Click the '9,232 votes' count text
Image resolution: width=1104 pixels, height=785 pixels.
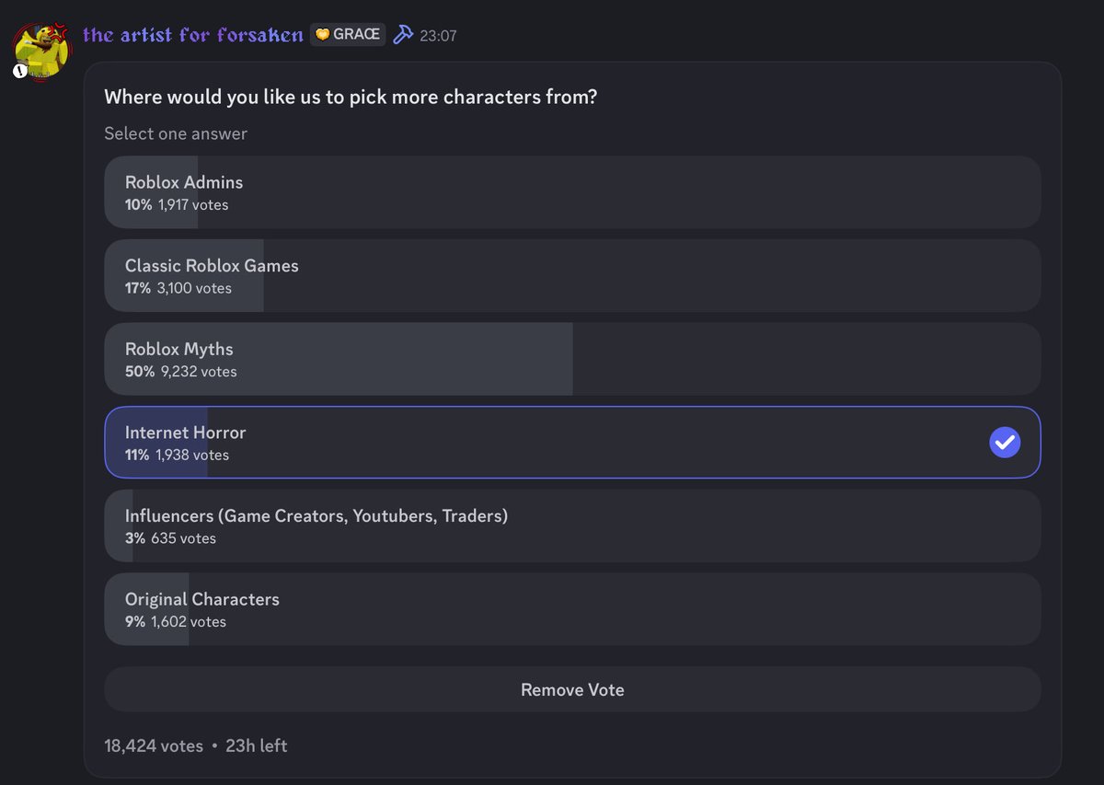pyautogui.click(x=197, y=372)
